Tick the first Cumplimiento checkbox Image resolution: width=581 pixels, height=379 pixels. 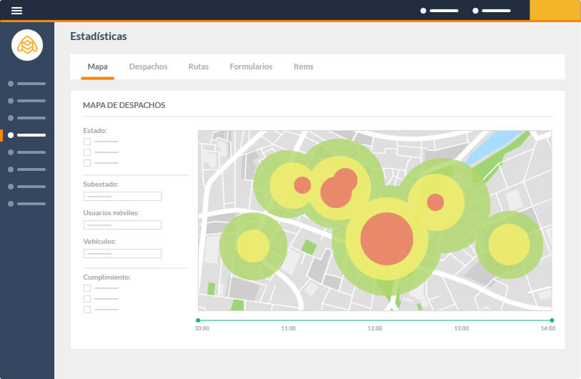click(87, 288)
